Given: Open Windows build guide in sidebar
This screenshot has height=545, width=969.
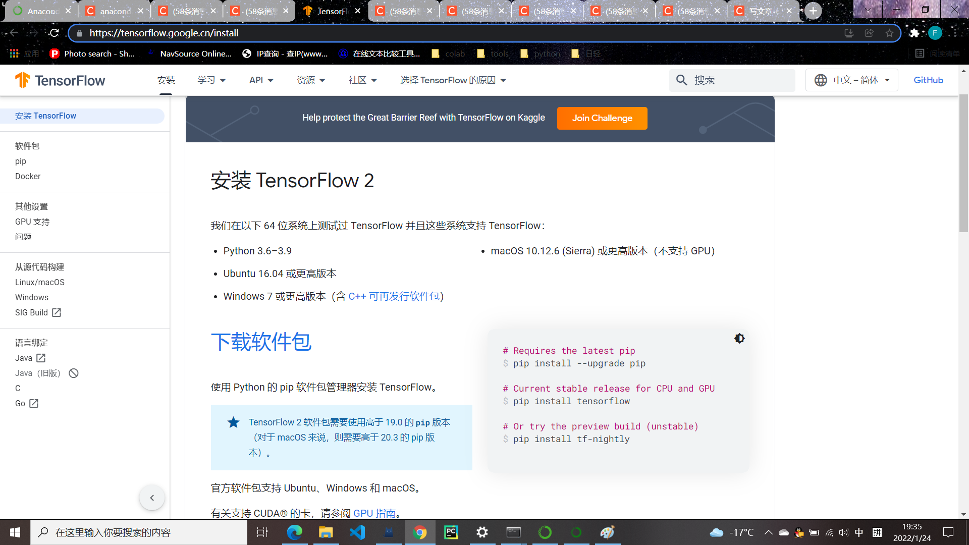Looking at the screenshot, I should [x=32, y=298].
